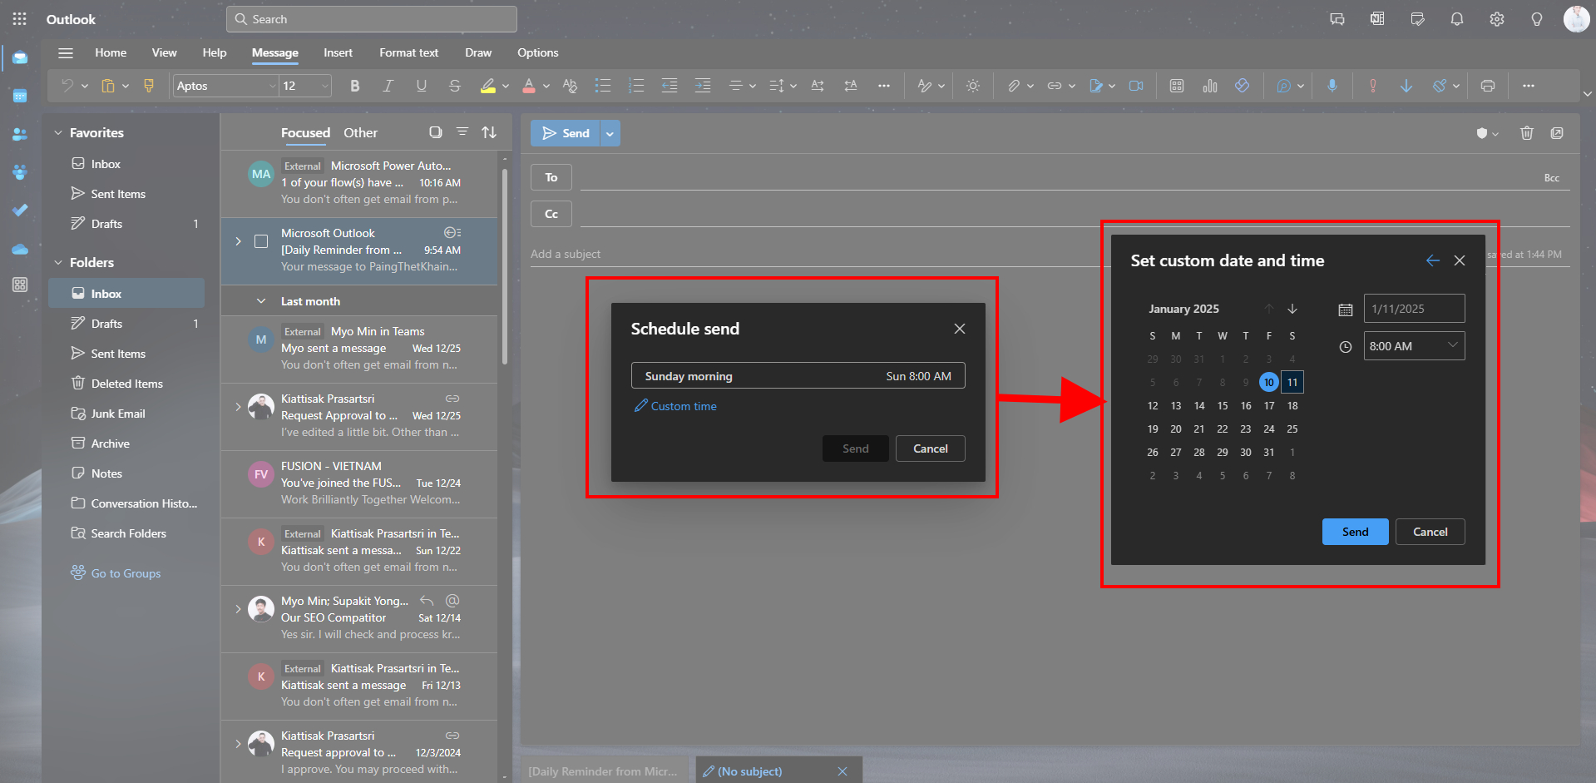
Task: Click the Search box at top
Action: click(372, 19)
